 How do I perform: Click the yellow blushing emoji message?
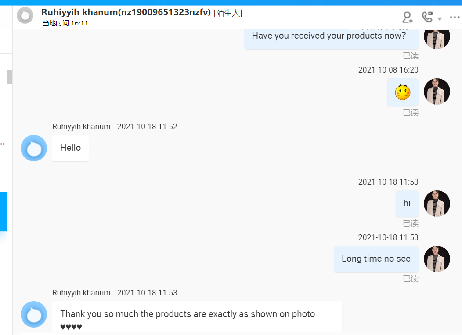coord(402,92)
